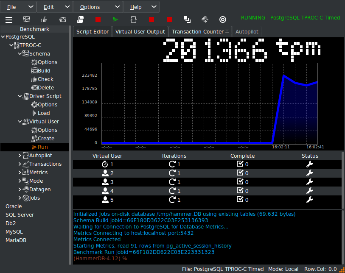Screen dimensions: 345x273
Task: Collapse the Schema tree node
Action: point(20,54)
